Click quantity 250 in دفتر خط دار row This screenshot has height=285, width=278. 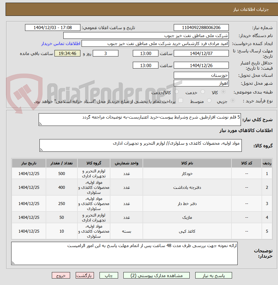click(62, 204)
